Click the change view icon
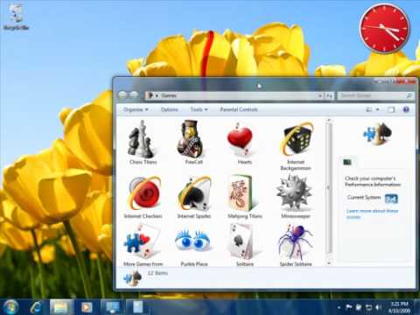Viewport: 420px width, 315px height. [x=369, y=109]
